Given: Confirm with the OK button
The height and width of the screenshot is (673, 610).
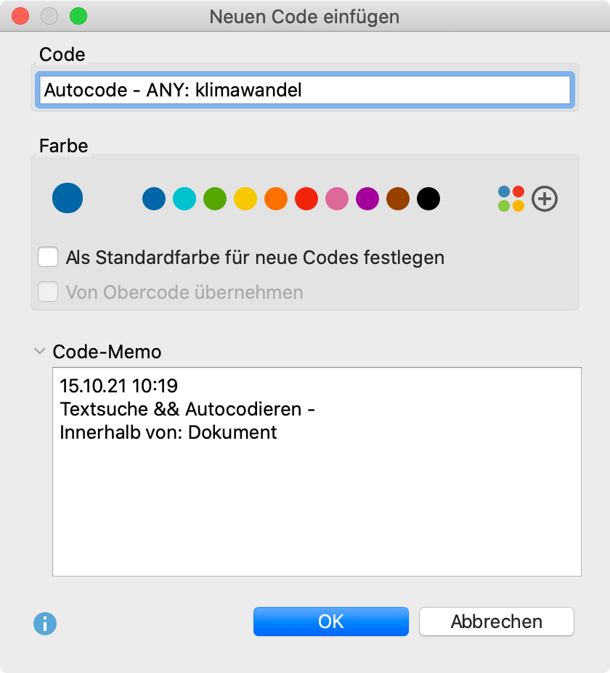Looking at the screenshot, I should click(x=330, y=622).
